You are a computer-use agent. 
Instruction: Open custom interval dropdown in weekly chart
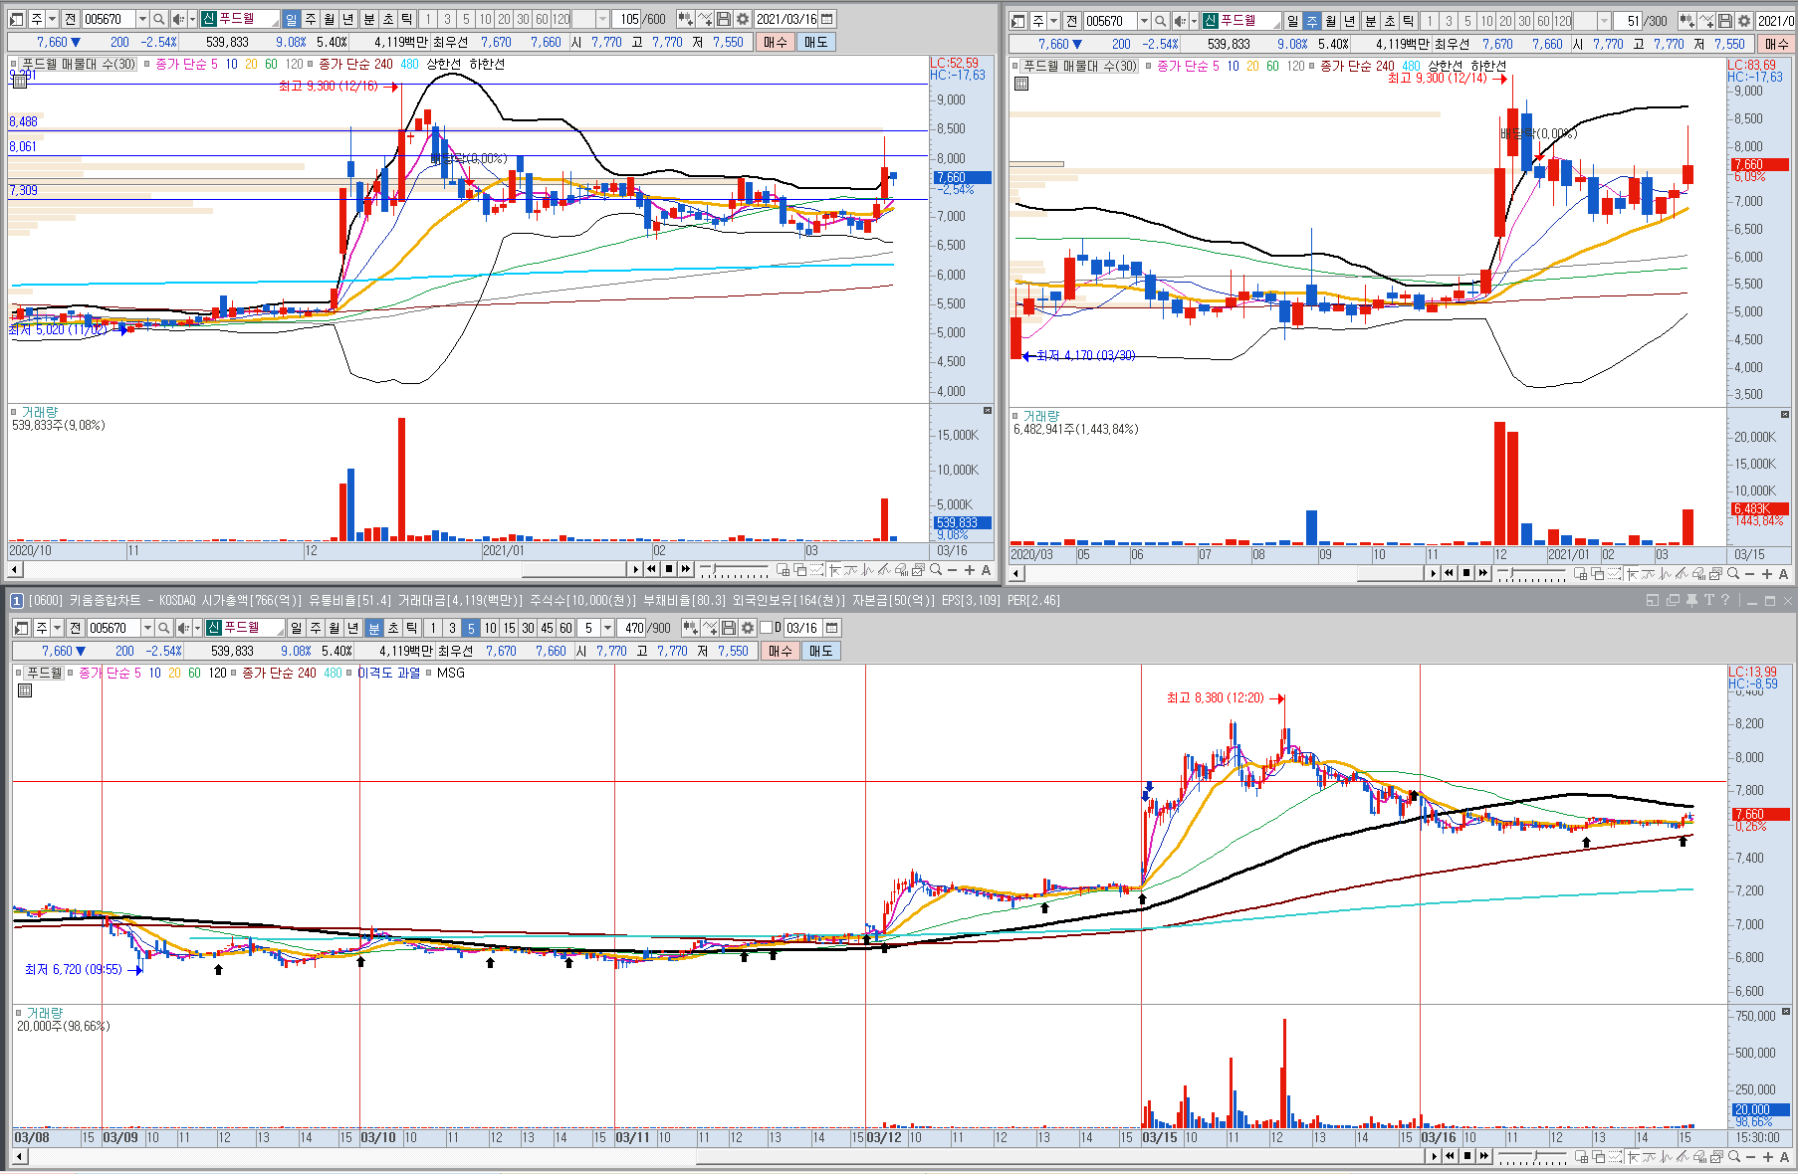[x=1604, y=21]
